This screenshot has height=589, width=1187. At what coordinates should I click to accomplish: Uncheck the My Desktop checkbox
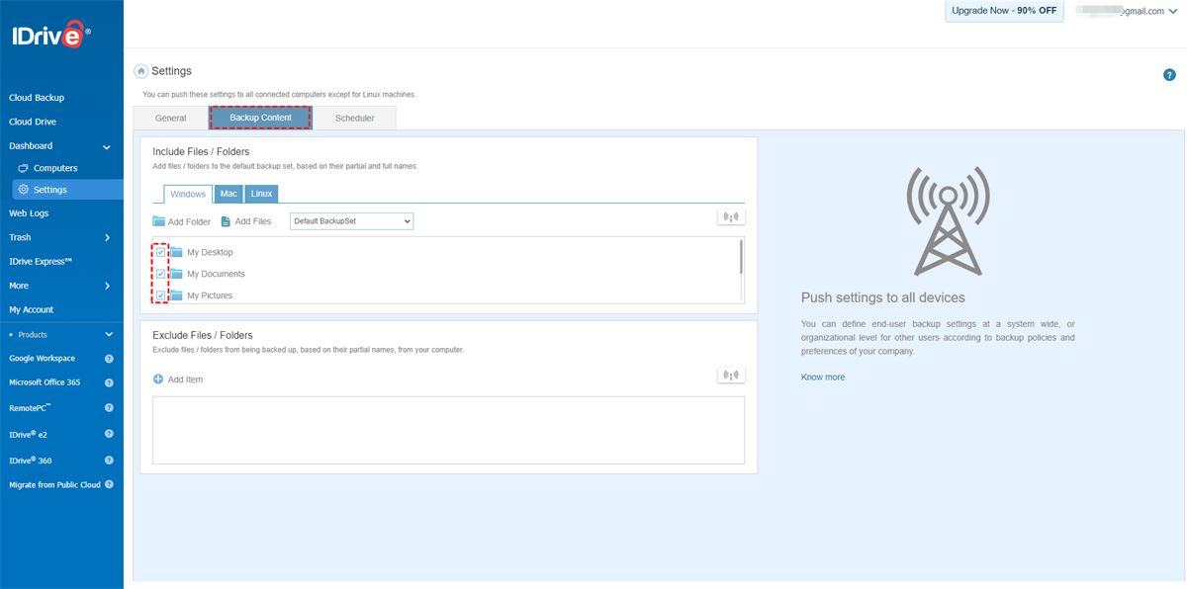point(160,252)
